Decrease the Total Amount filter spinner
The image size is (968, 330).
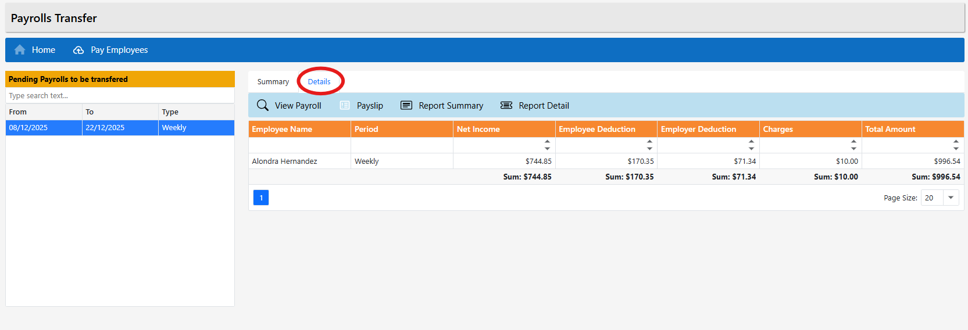pos(956,149)
